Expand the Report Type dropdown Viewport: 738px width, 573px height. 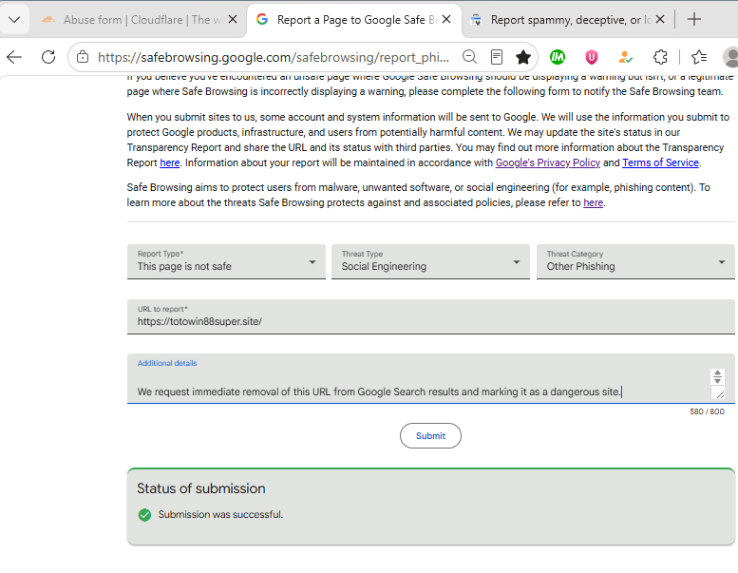226,261
